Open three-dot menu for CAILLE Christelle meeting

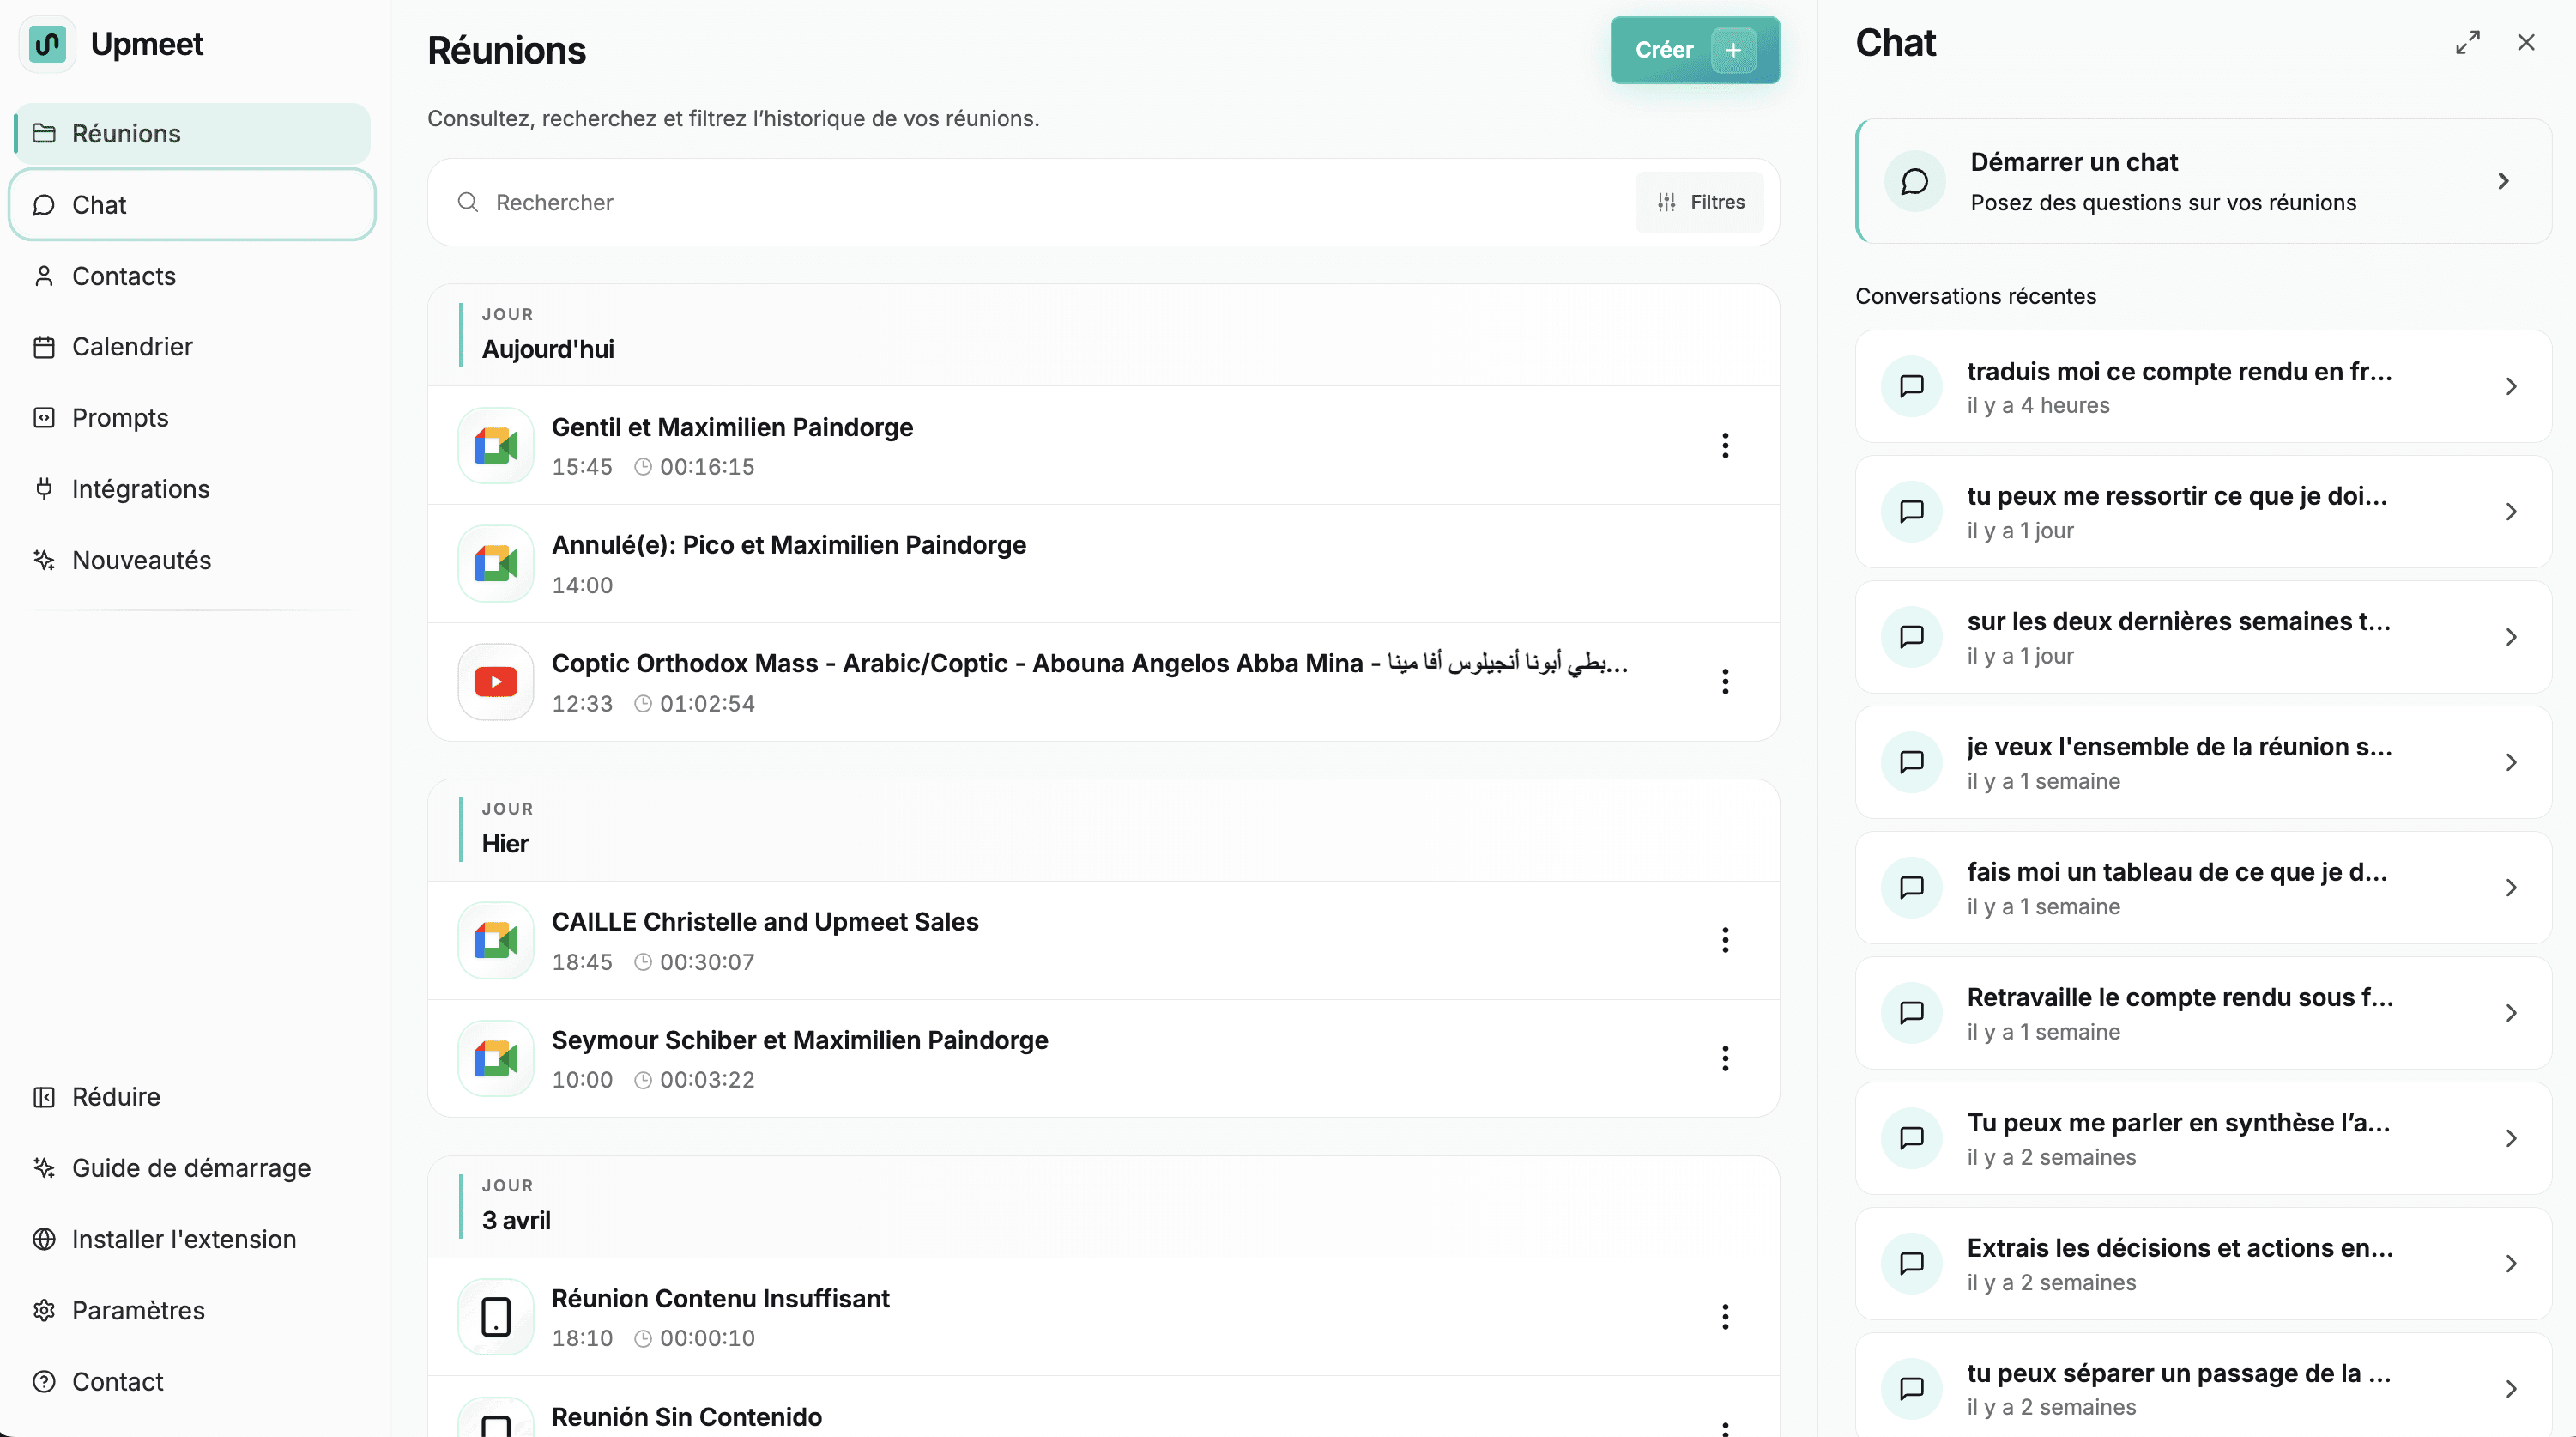pos(1725,940)
